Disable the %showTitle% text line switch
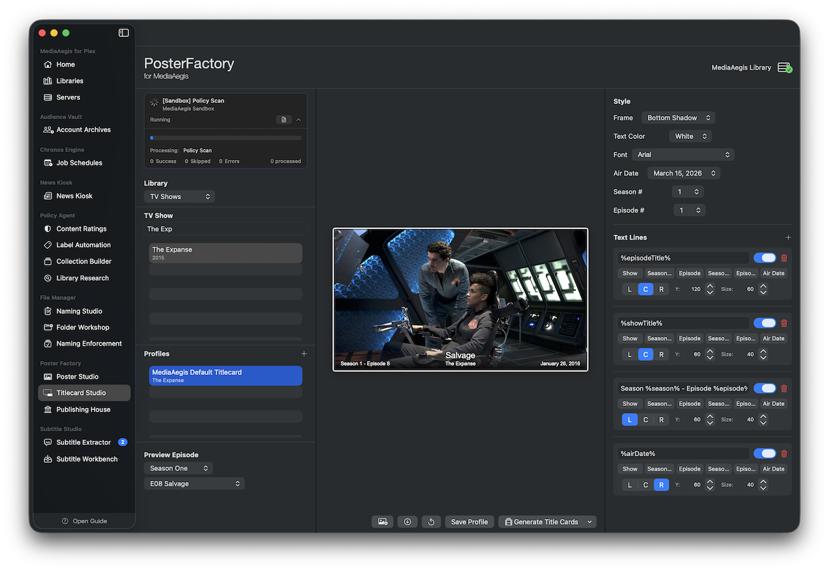This screenshot has width=829, height=571. tap(765, 324)
